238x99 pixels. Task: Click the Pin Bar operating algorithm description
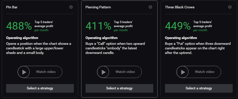pos(39,48)
